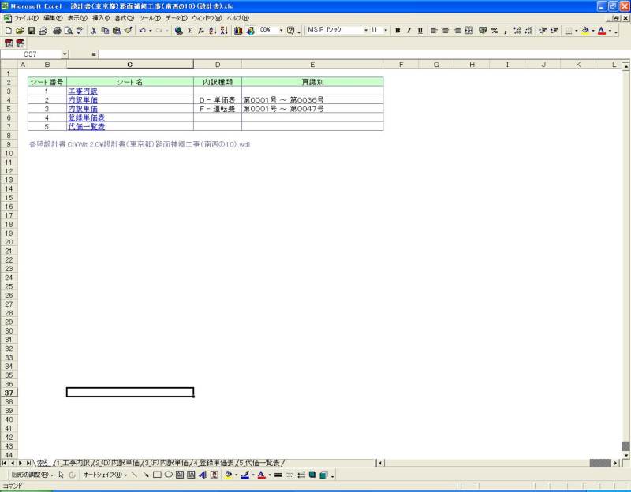Save the workbook with floppy icon

31,31
